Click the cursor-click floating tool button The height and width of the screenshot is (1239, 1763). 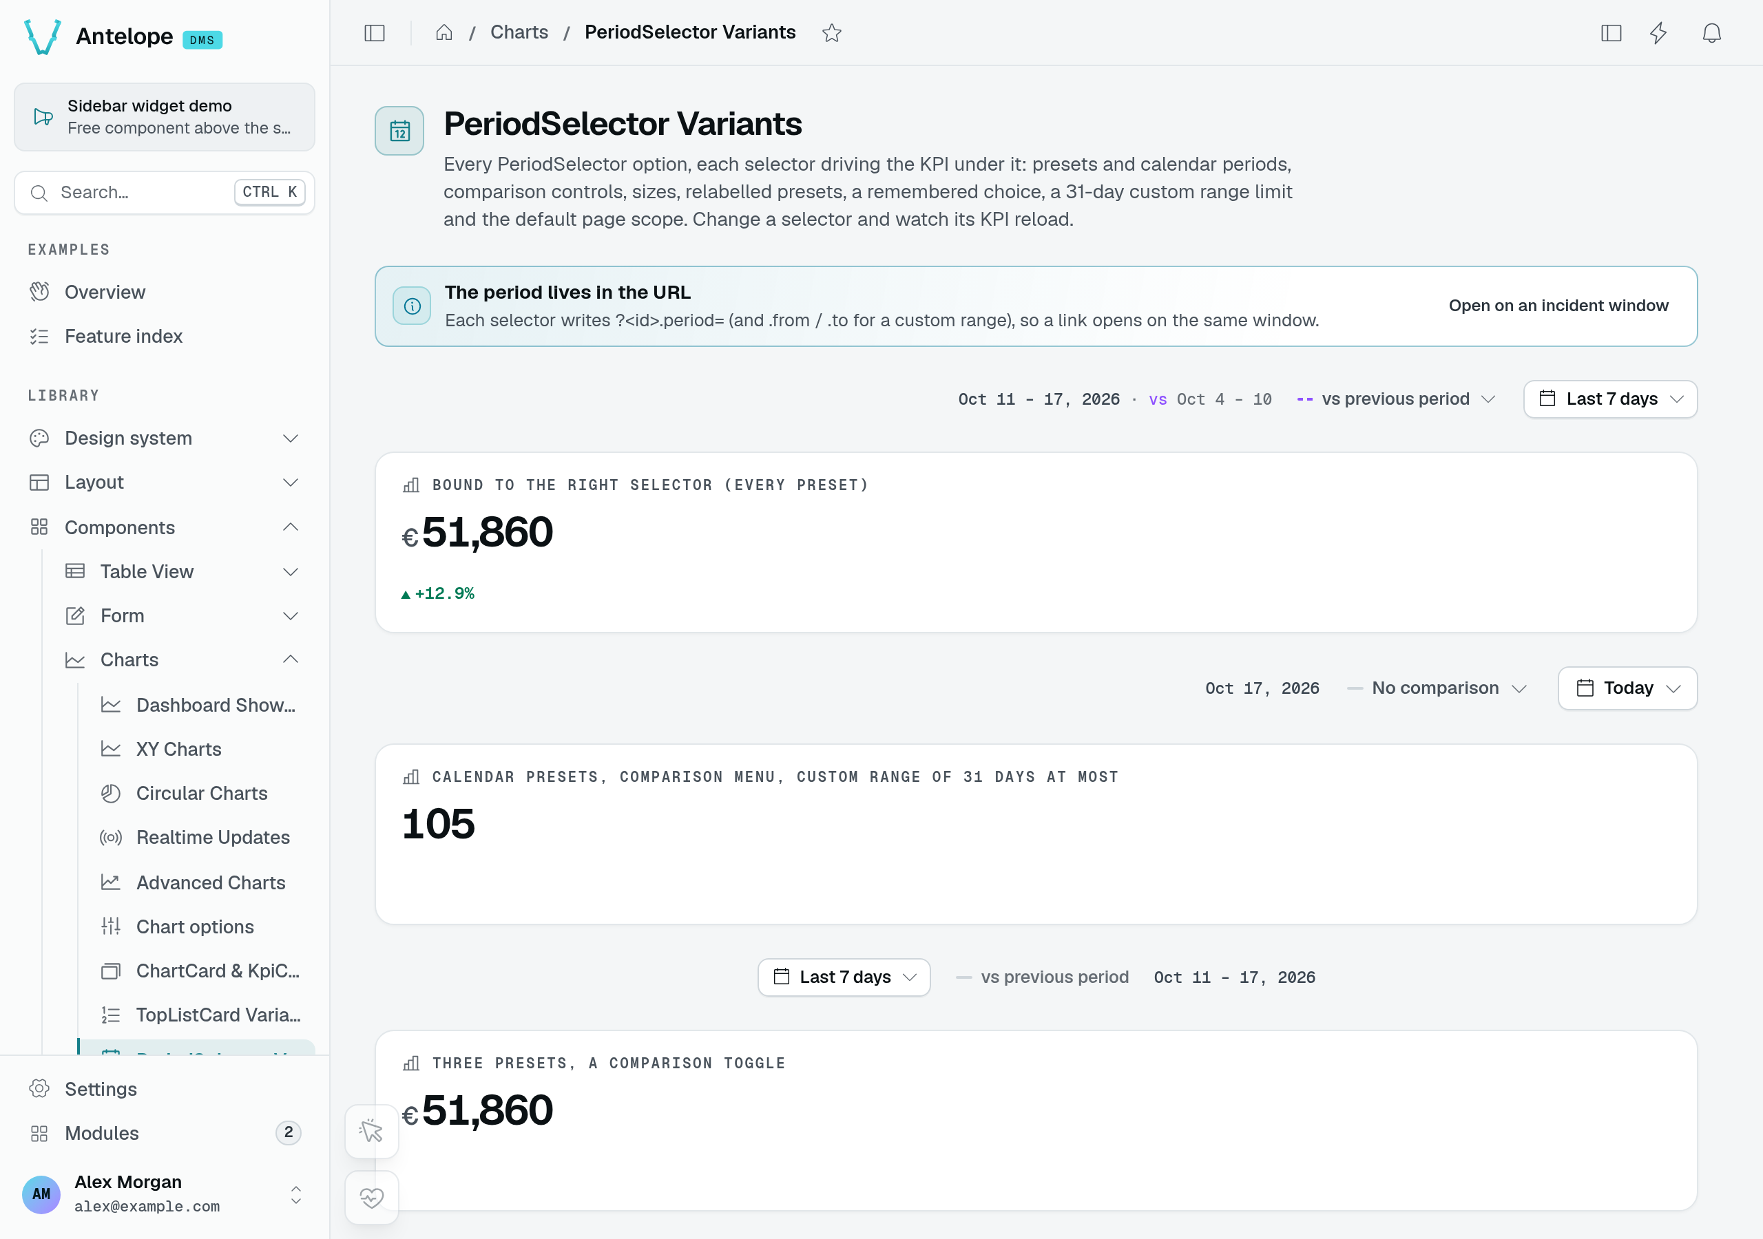coord(372,1131)
